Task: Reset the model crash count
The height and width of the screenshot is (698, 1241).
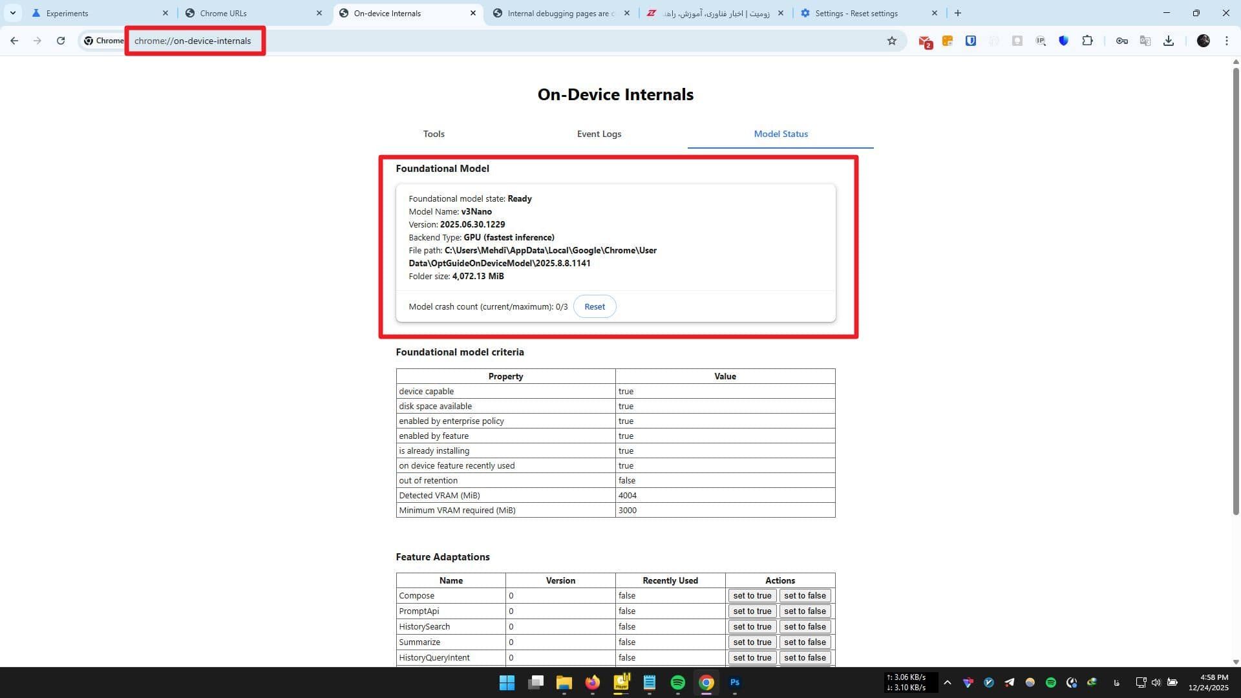Action: 594,306
